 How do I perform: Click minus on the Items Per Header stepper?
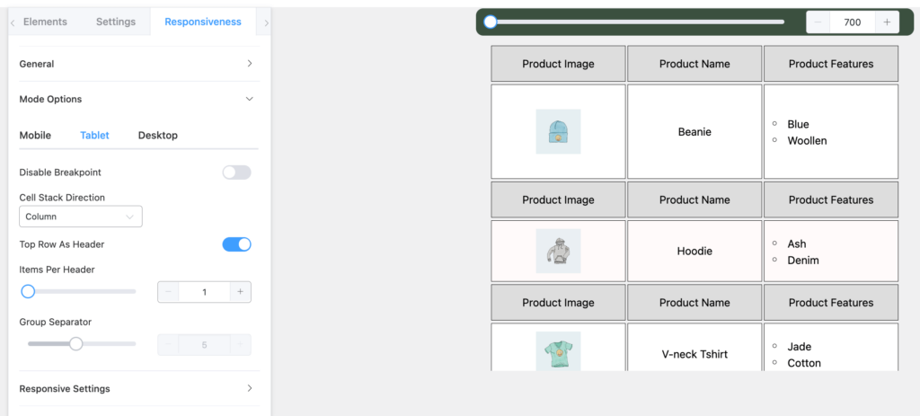point(168,292)
